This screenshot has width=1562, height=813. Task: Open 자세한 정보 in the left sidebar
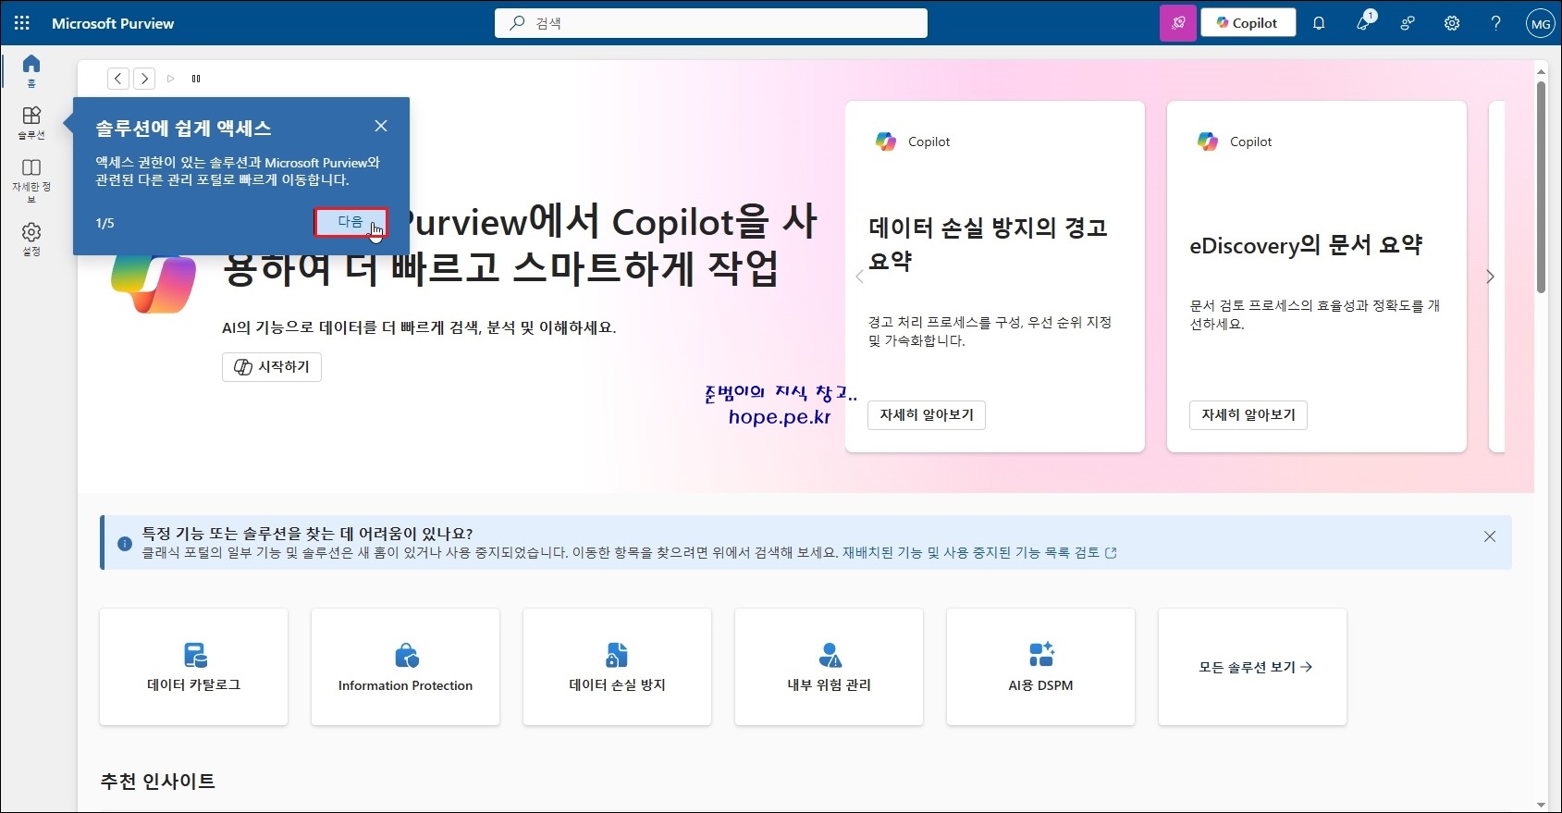coord(31,179)
